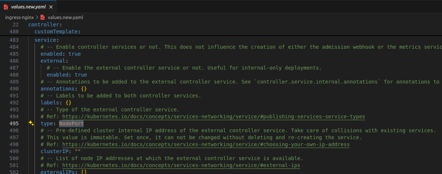This screenshot has height=174, width=442.
Task: Open the values.new.yaml breadcrumb dropdown
Action: [65, 17]
